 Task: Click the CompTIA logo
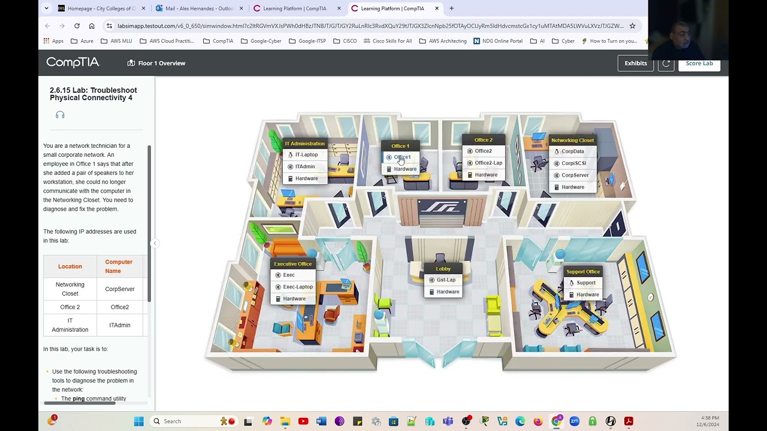point(73,63)
